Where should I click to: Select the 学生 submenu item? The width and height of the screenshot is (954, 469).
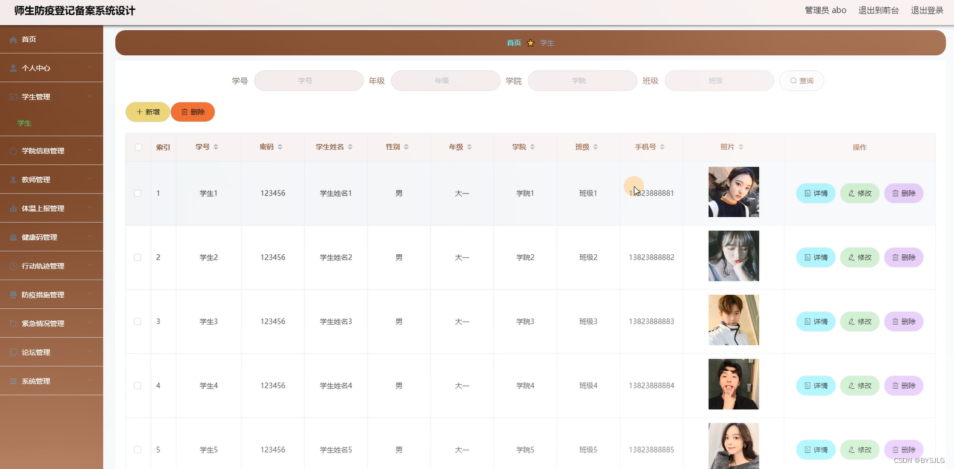click(52, 123)
